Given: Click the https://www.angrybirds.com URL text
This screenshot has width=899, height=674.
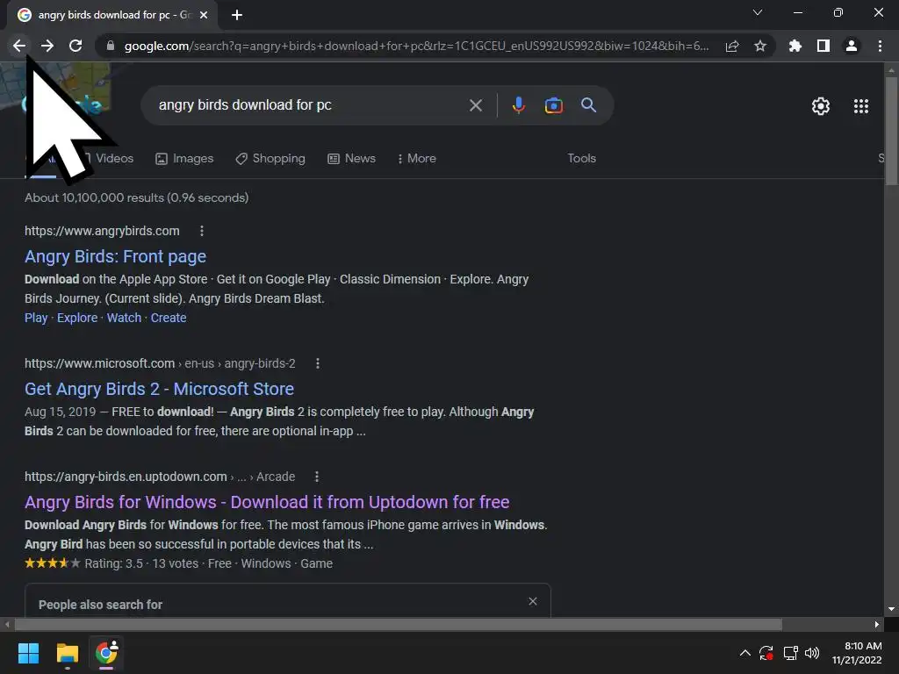Looking at the screenshot, I should (102, 231).
